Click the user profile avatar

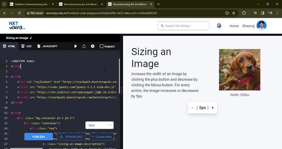click(262, 25)
